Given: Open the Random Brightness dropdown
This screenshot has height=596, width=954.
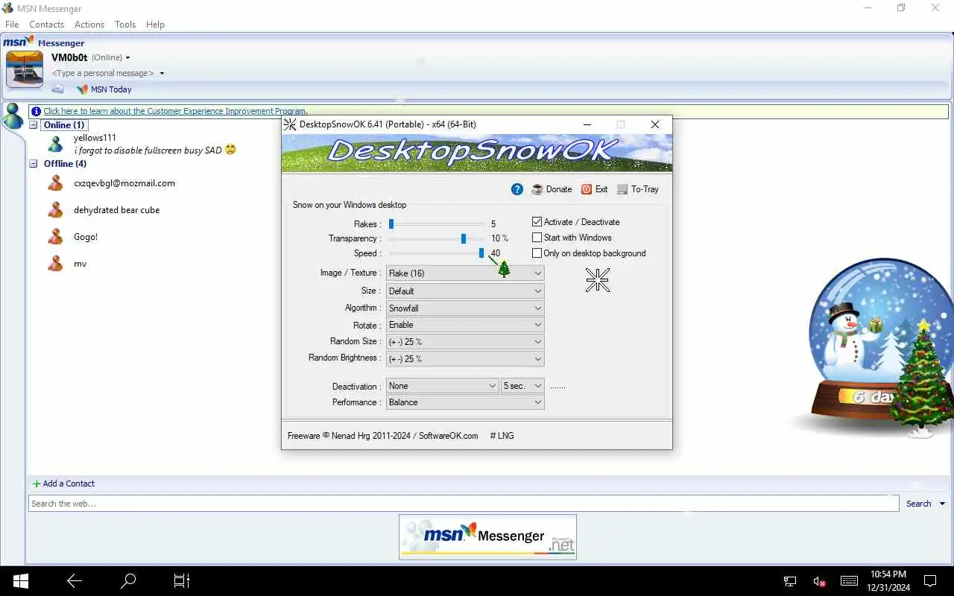Looking at the screenshot, I should pyautogui.click(x=465, y=359).
